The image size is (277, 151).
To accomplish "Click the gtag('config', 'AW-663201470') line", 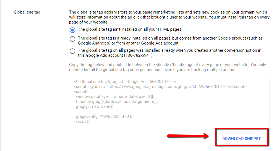I will pyautogui.click(x=104, y=116).
